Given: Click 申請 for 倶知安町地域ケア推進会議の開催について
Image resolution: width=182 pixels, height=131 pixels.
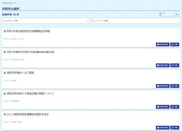Looking at the screenshot, I should pos(175,107).
